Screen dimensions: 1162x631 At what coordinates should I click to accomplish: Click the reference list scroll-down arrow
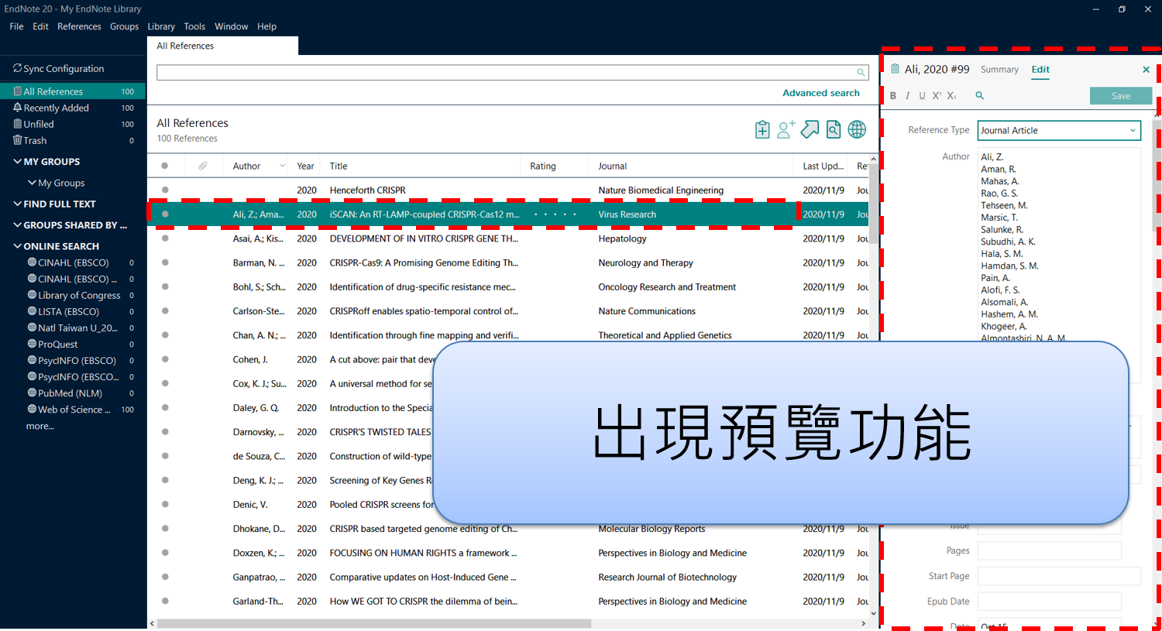(874, 613)
